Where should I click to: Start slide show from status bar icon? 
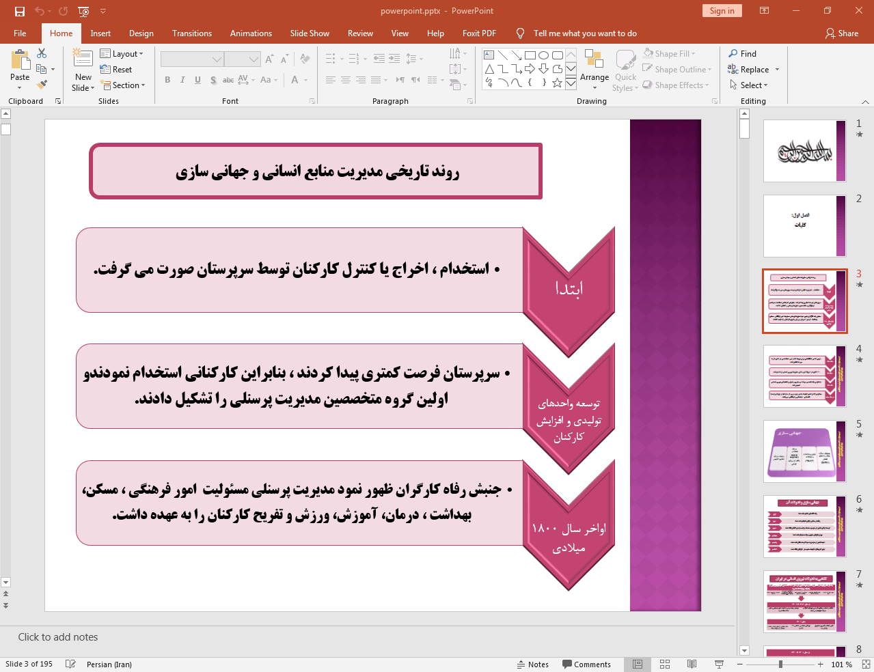tap(719, 664)
